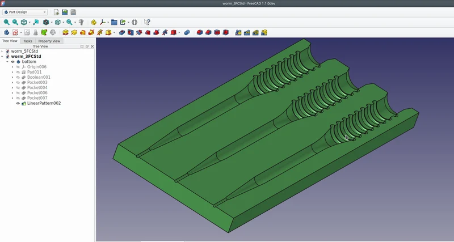Screen dimensions: 454x242
Task: Click the Create Part yellow icon
Action: point(94,22)
